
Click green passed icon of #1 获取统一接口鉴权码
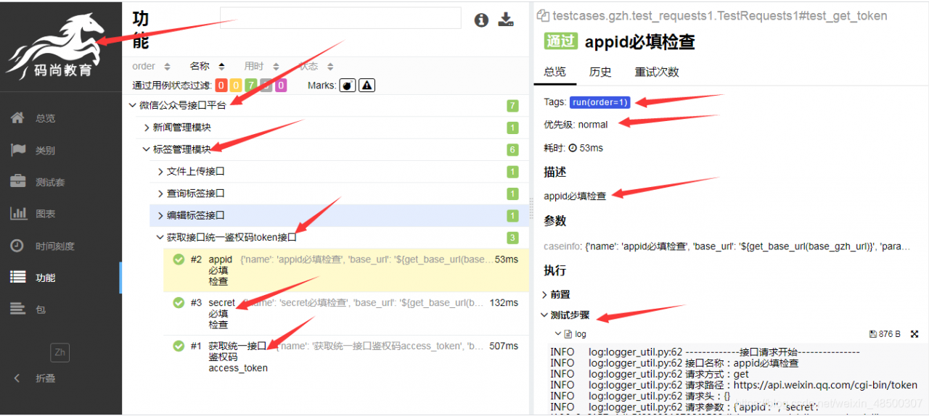(x=179, y=346)
